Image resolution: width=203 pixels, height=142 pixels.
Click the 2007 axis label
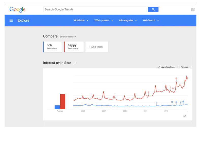tap(104, 111)
